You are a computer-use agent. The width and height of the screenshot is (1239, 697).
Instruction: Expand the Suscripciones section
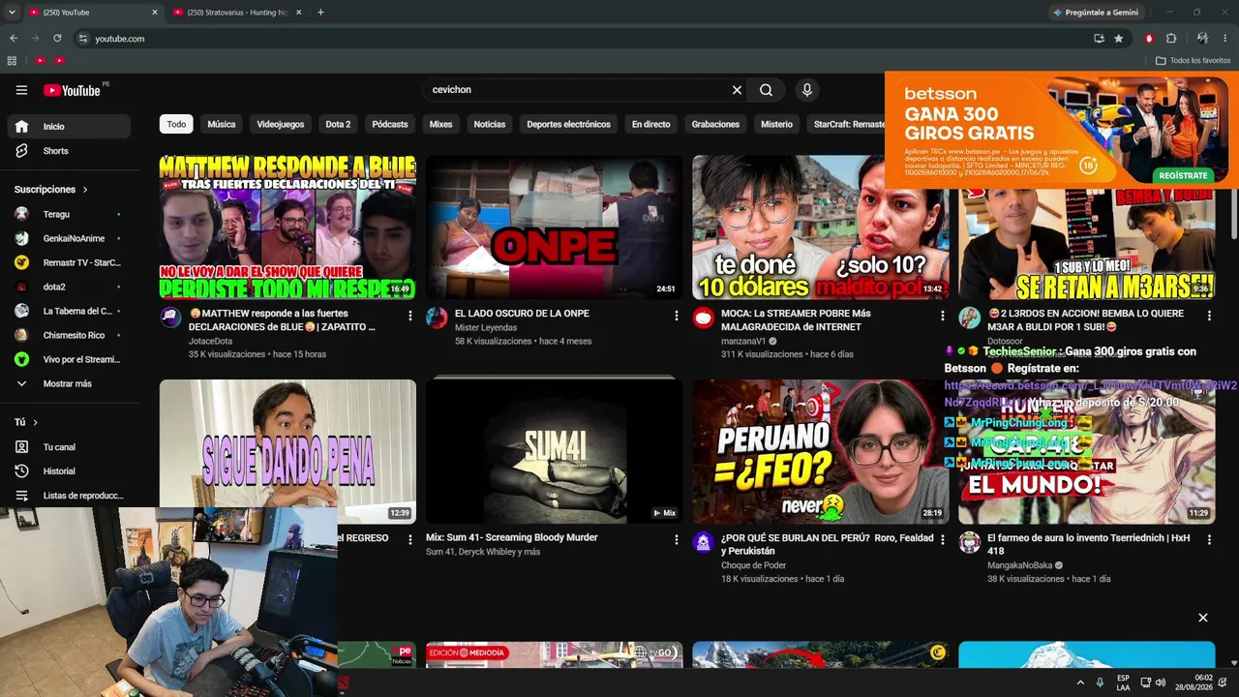click(x=51, y=190)
